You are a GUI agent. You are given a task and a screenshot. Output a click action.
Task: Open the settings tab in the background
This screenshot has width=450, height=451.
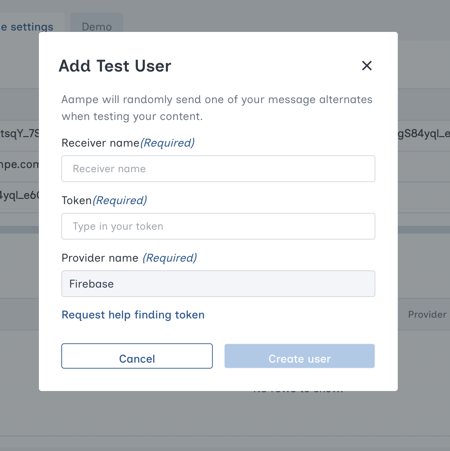point(27,26)
